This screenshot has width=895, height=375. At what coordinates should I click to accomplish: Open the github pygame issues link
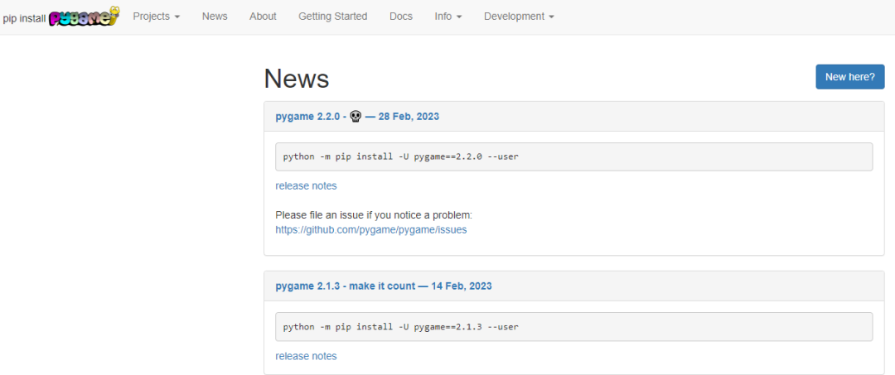[x=371, y=229]
